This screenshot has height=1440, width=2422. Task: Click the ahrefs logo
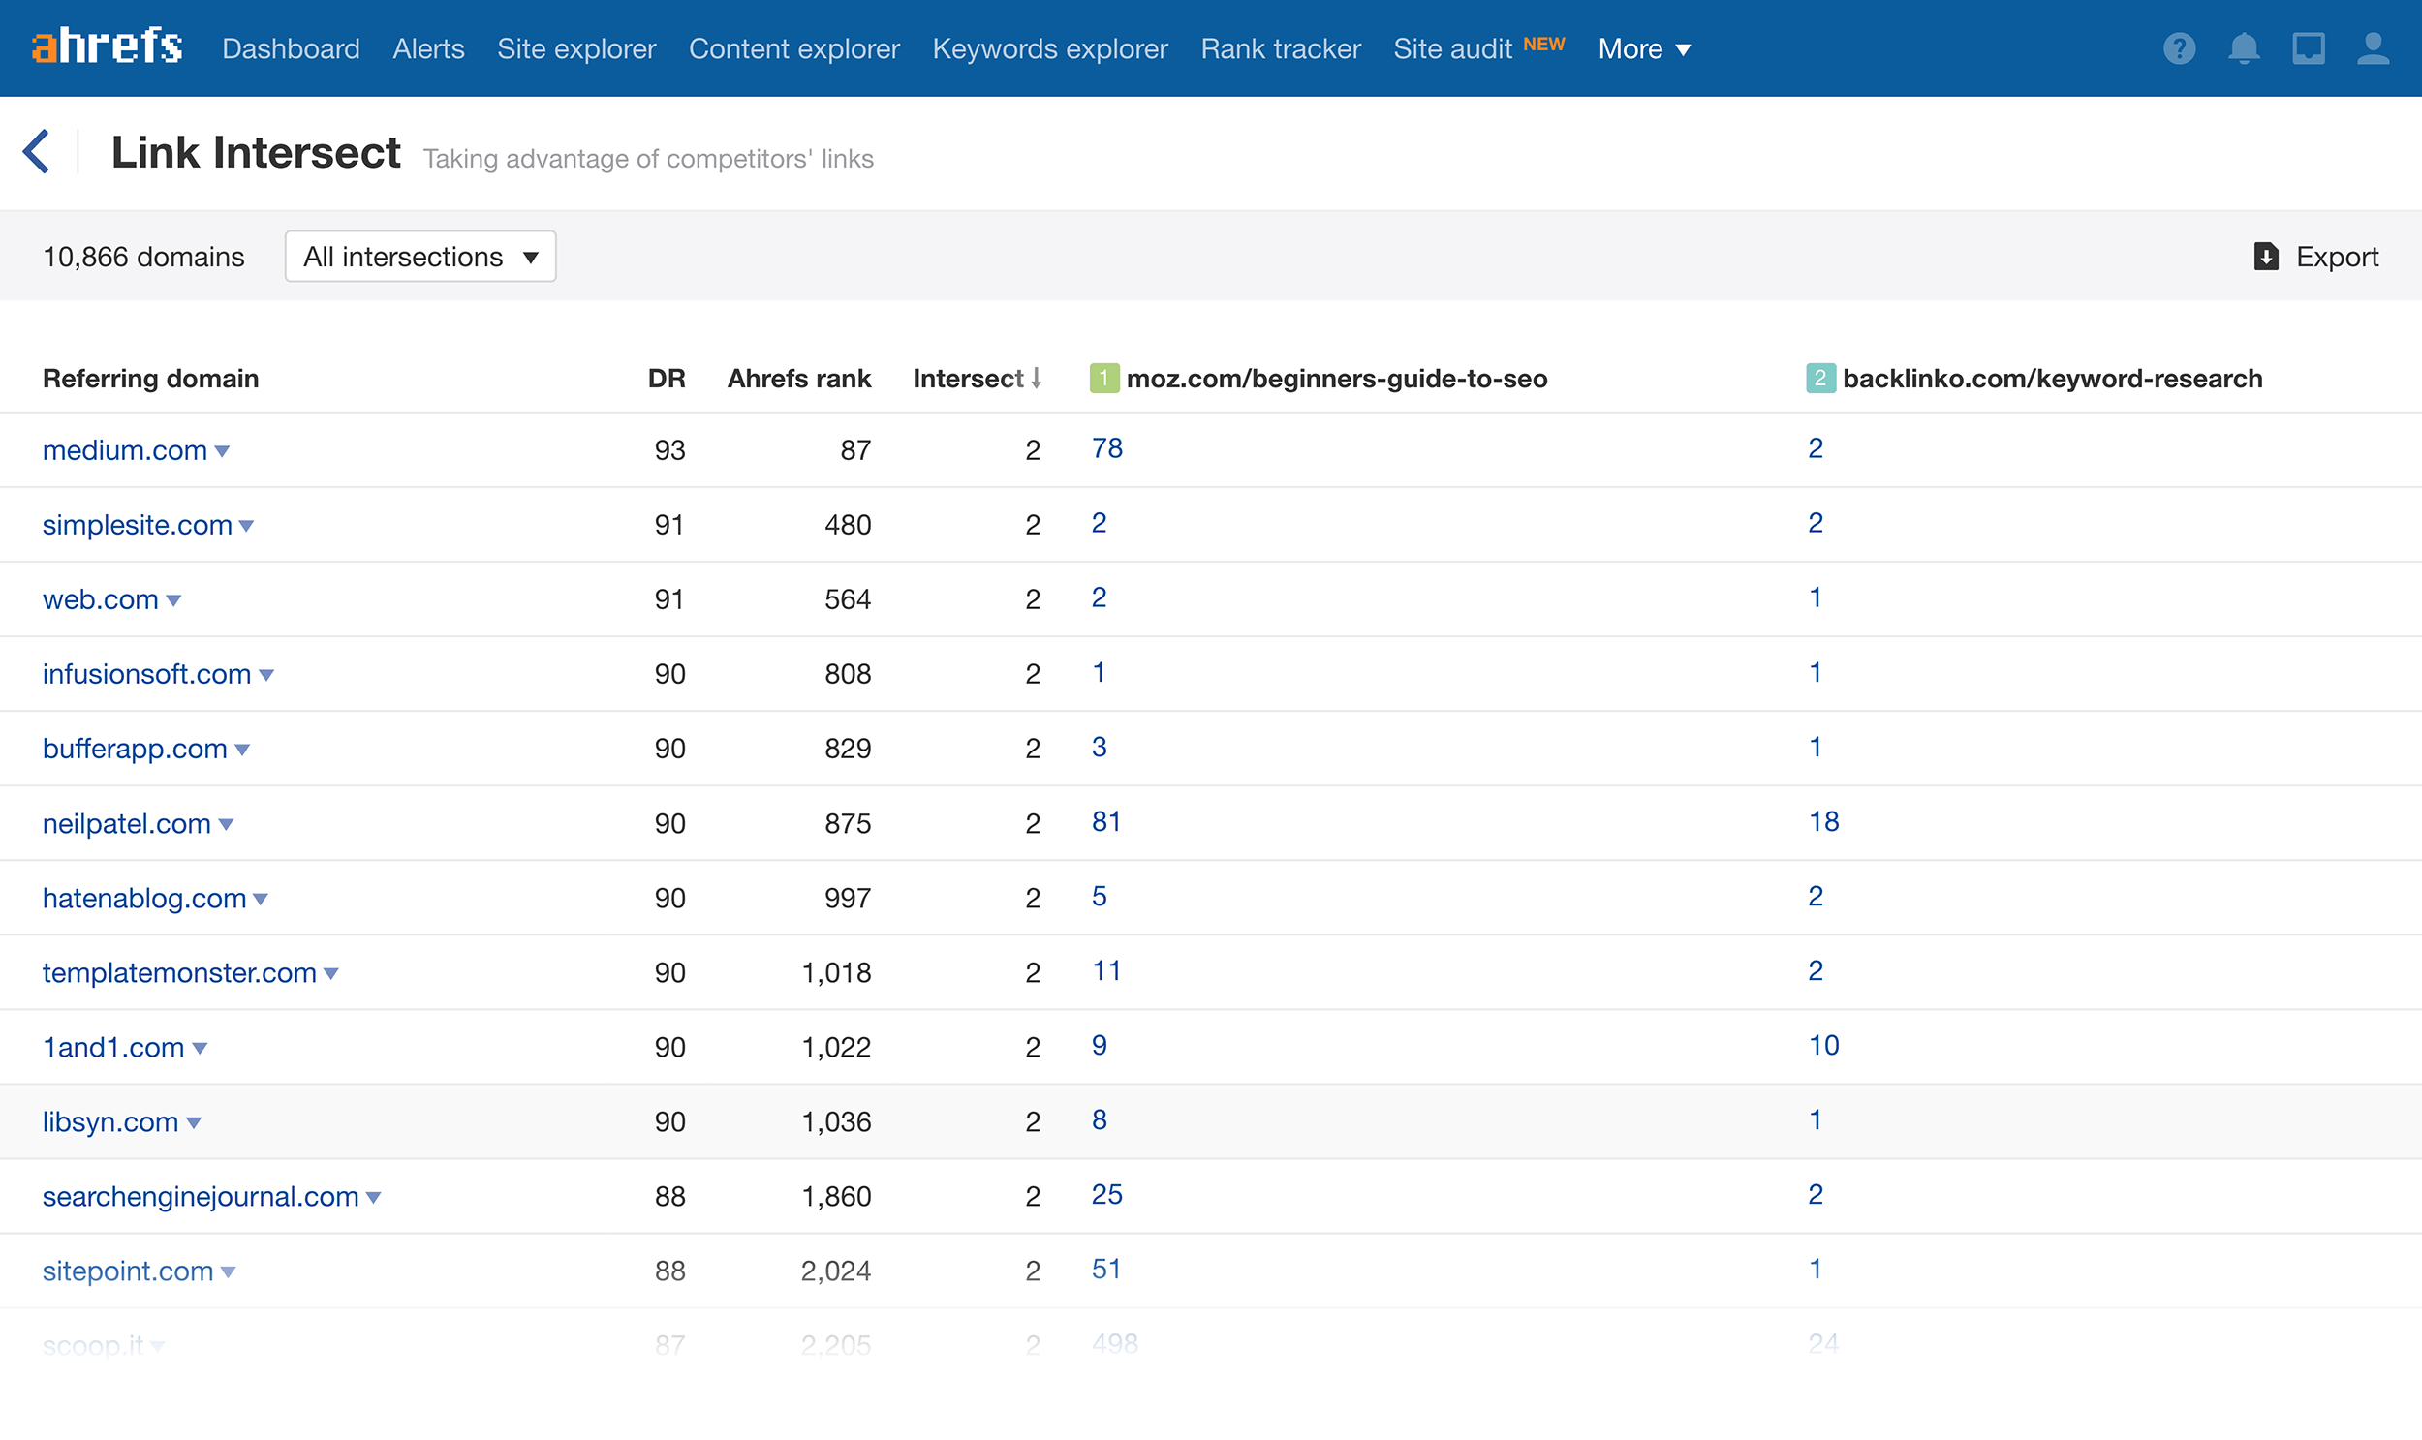(x=107, y=46)
